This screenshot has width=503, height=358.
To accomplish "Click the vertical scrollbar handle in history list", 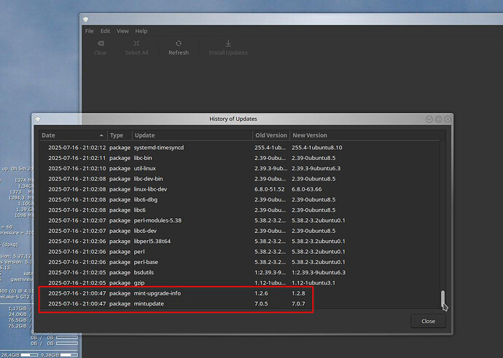I will point(441,298).
